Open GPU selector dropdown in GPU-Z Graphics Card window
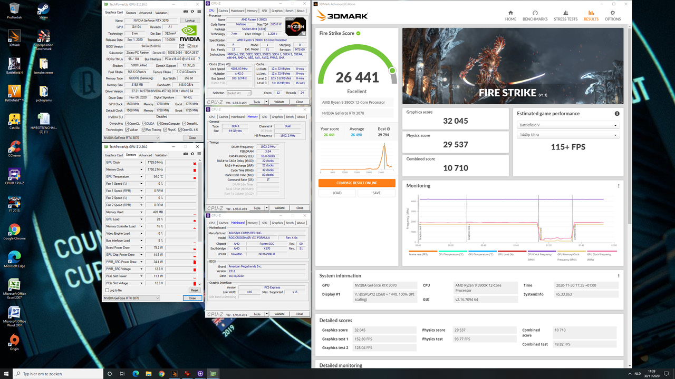675x379 pixels. (x=131, y=137)
